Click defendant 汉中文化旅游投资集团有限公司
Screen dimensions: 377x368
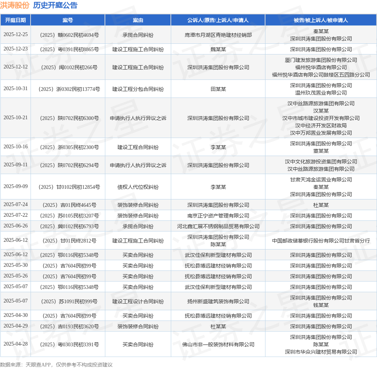[x=321, y=162]
